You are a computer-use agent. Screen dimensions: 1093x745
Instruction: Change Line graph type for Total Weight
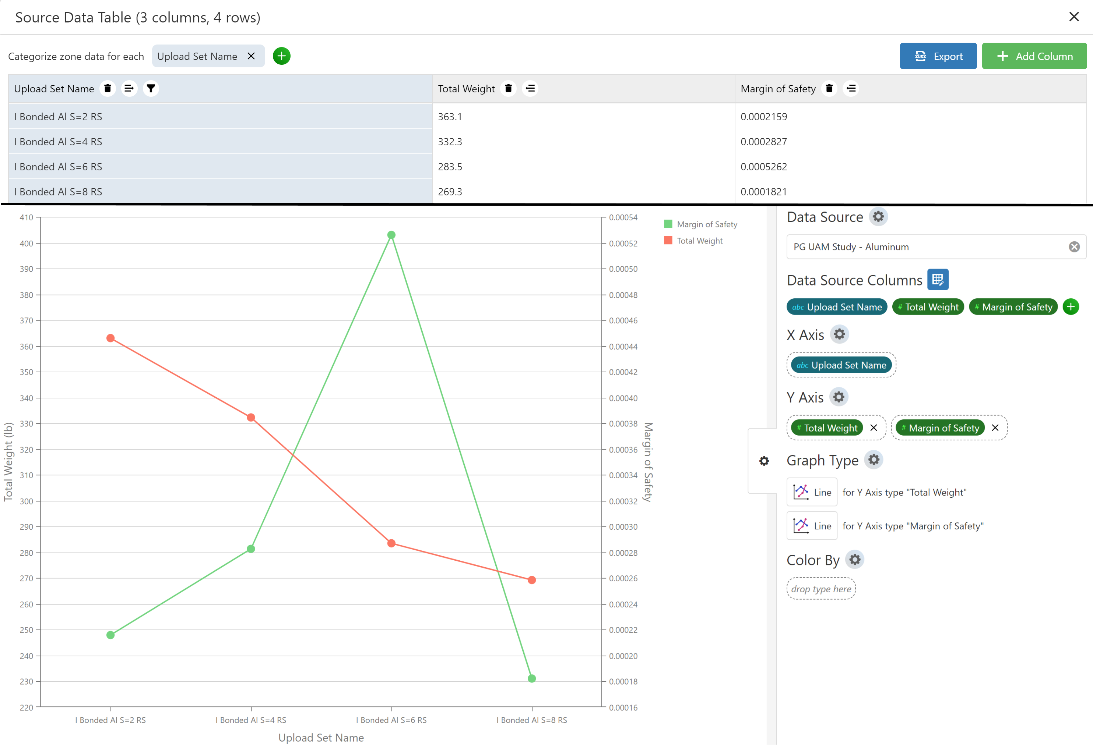click(x=812, y=492)
